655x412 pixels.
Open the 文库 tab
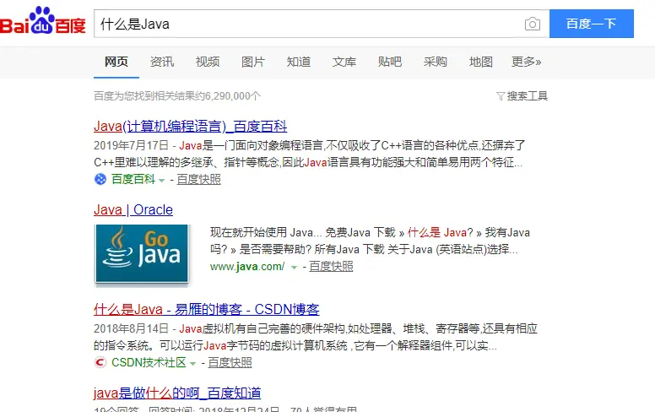click(344, 62)
